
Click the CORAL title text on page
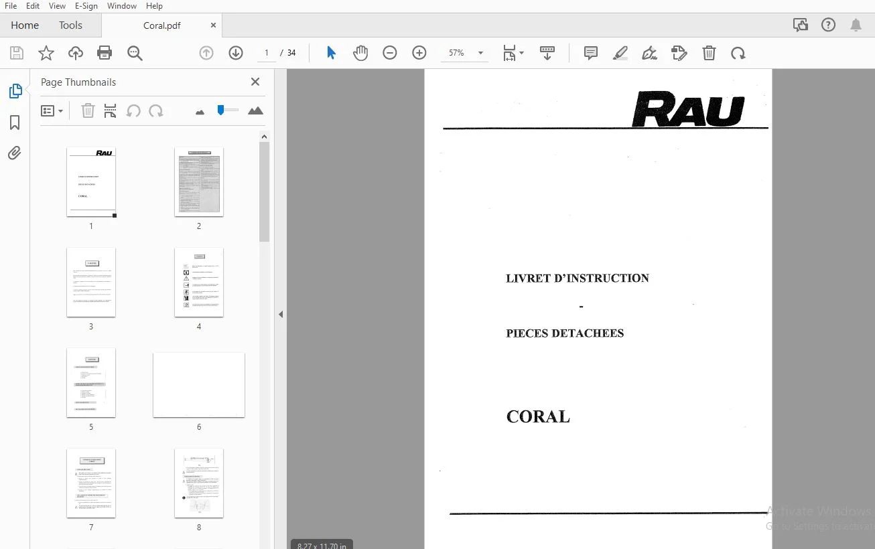[538, 416]
